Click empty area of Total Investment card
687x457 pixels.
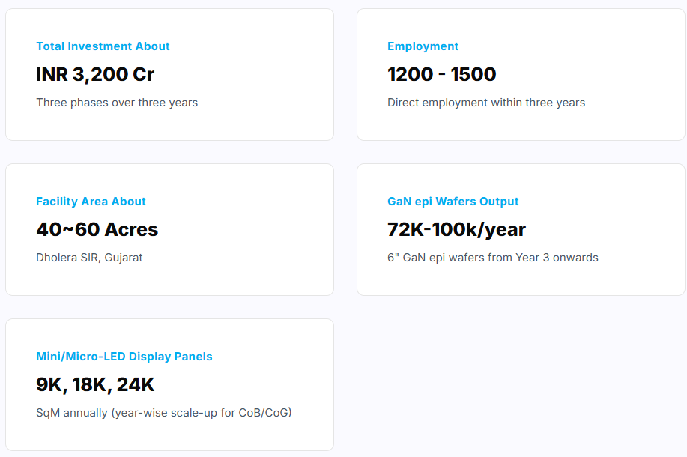[x=263, y=74]
